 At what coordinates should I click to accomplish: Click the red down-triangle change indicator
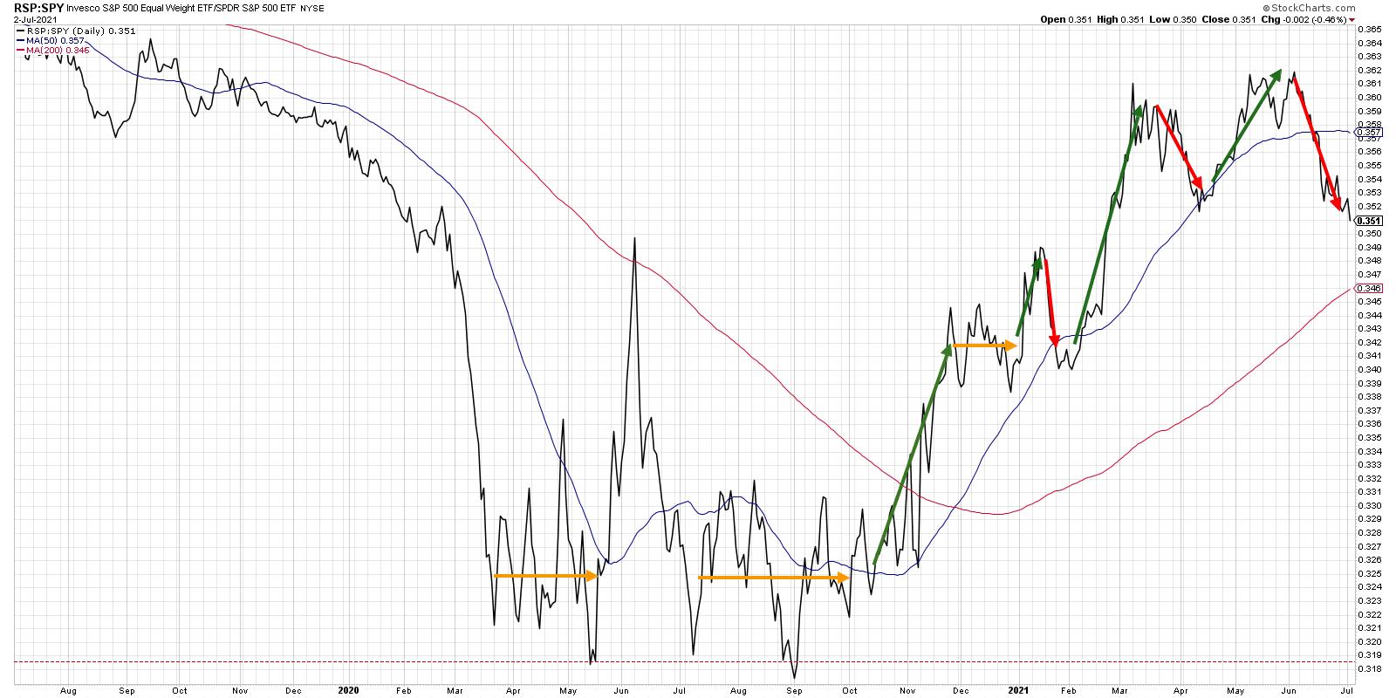coord(1352,19)
